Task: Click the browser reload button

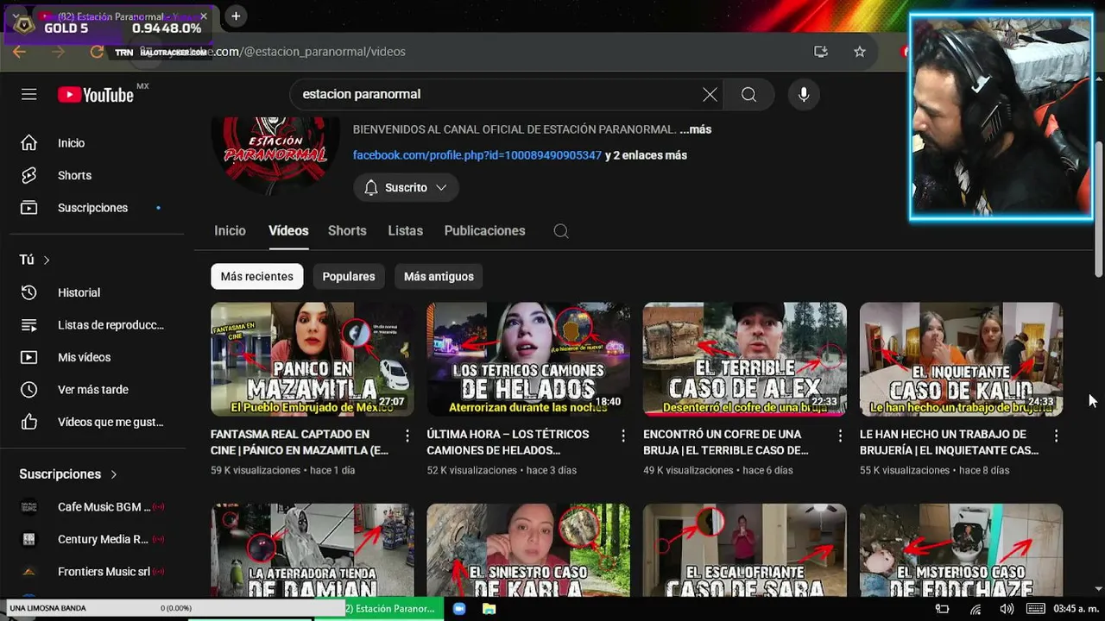Action: [x=97, y=52]
